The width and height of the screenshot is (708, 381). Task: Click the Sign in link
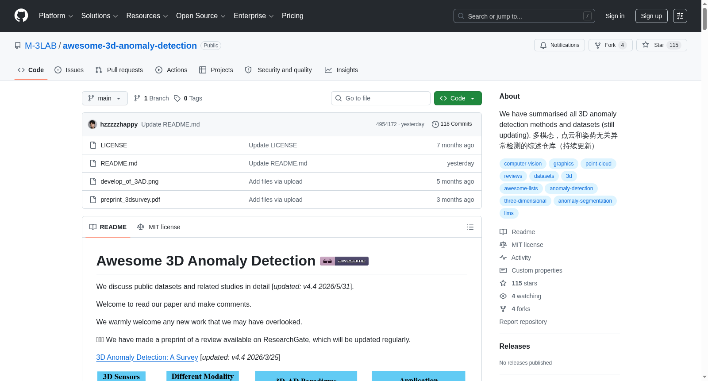615,16
